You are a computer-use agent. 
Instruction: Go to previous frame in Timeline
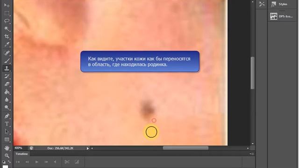(27, 162)
